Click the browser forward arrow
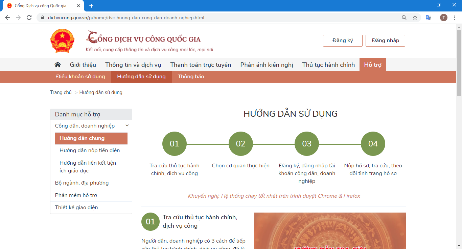The width and height of the screenshot is (462, 249). coord(18,18)
